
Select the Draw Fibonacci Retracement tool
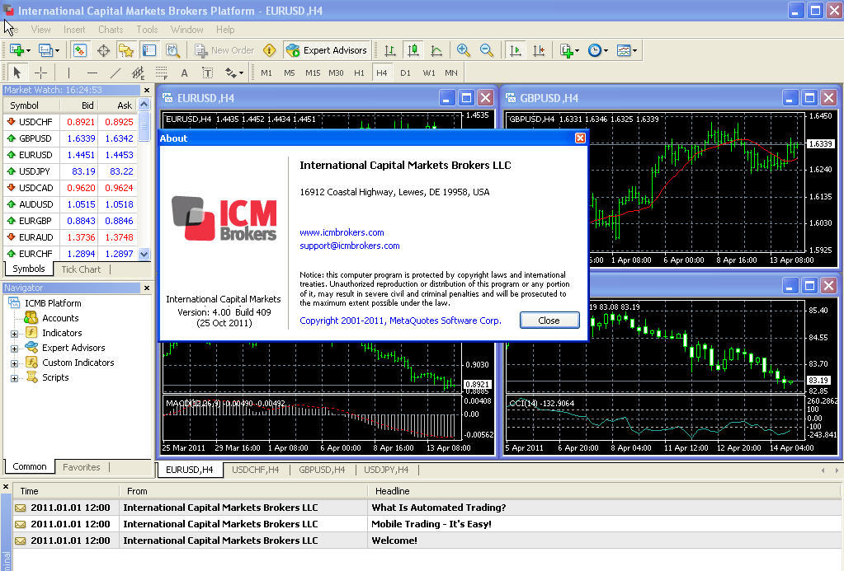click(x=162, y=73)
